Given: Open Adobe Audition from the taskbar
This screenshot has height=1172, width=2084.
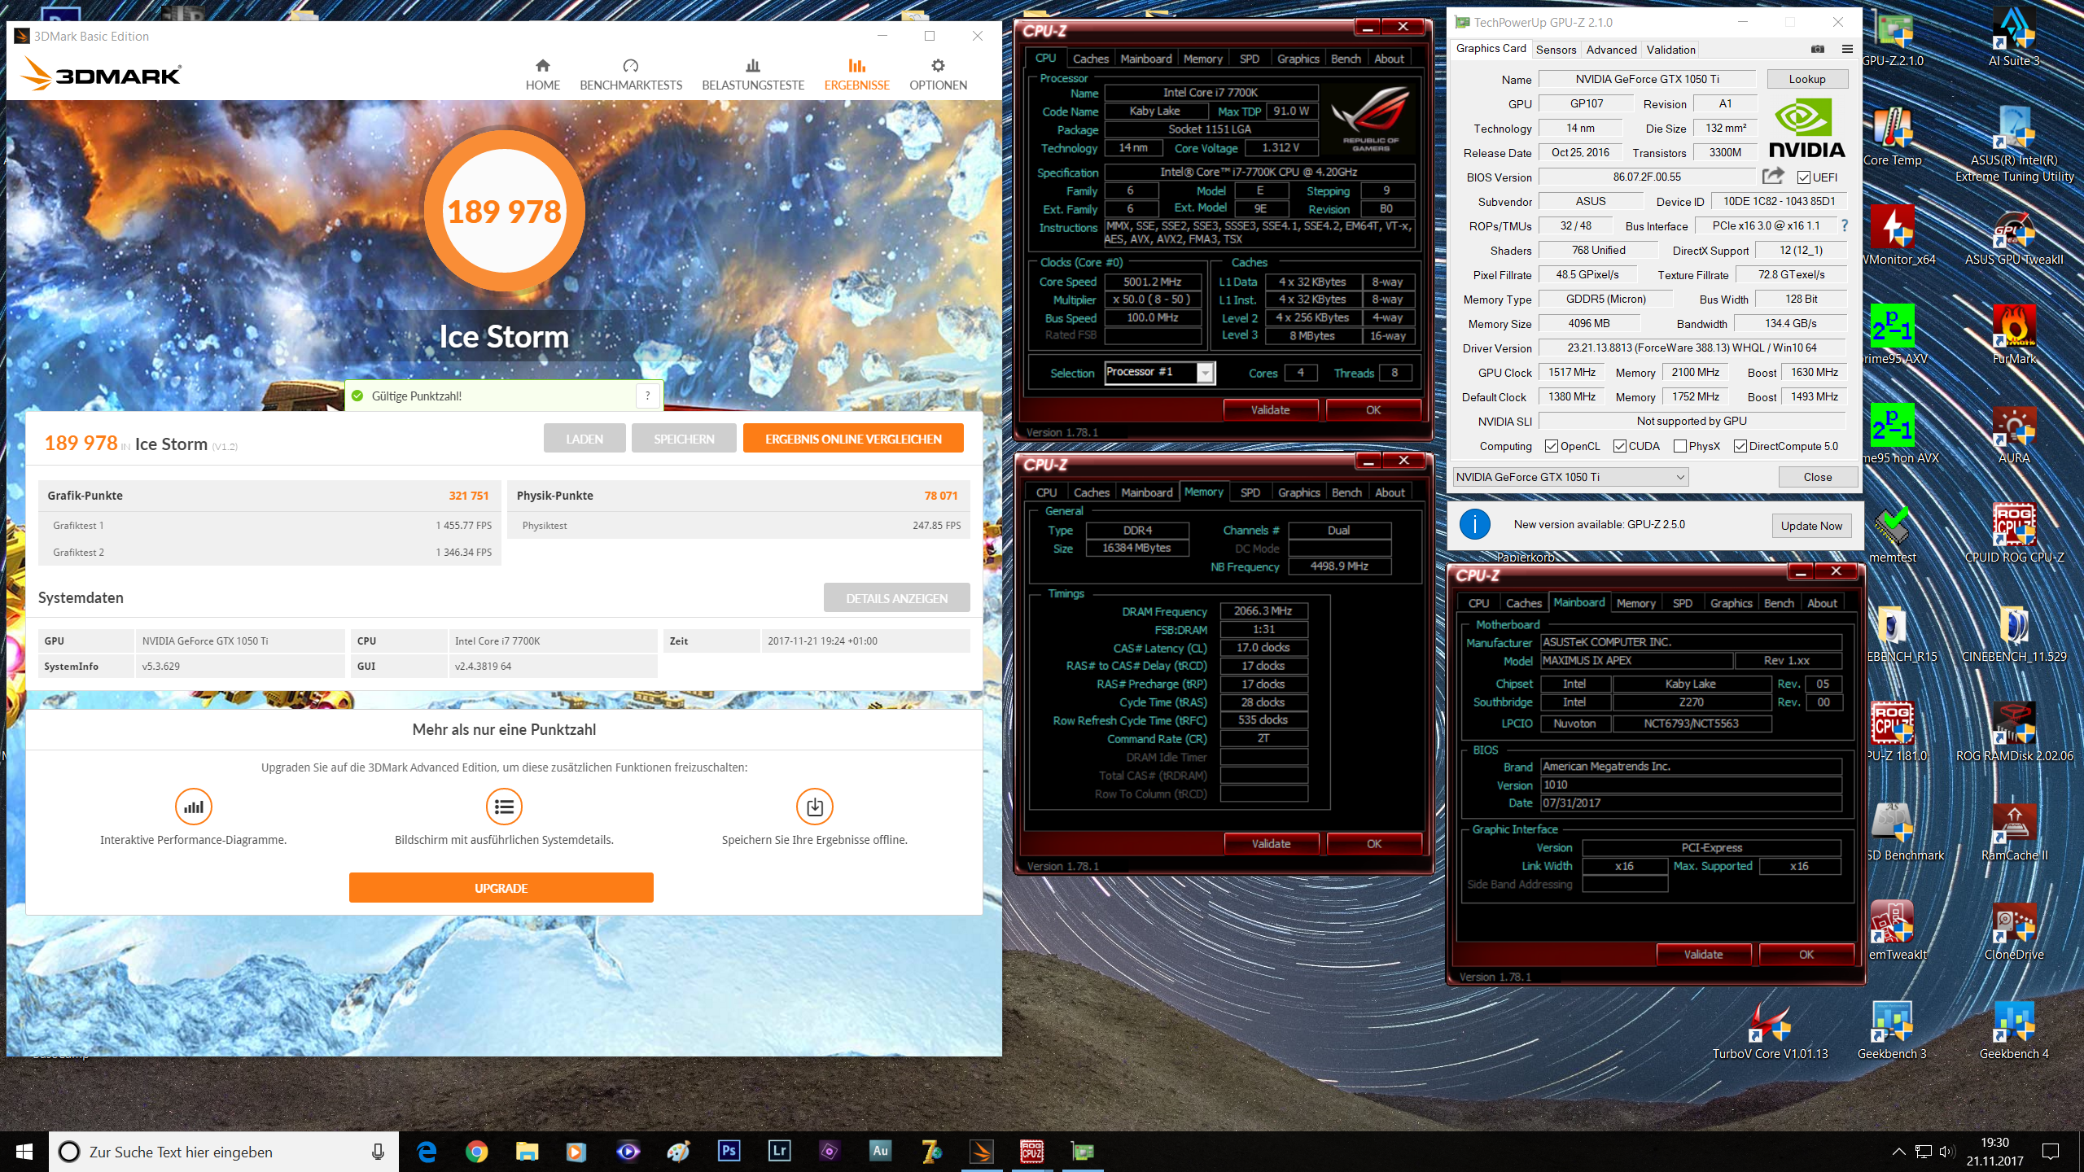Looking at the screenshot, I should [x=880, y=1151].
